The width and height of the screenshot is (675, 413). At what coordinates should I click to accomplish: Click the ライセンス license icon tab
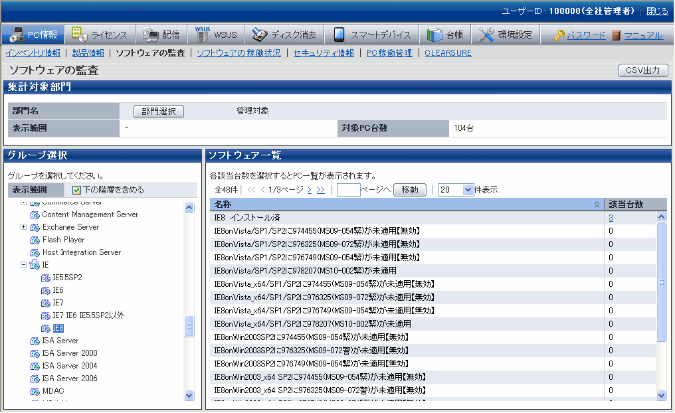pyautogui.click(x=80, y=35)
